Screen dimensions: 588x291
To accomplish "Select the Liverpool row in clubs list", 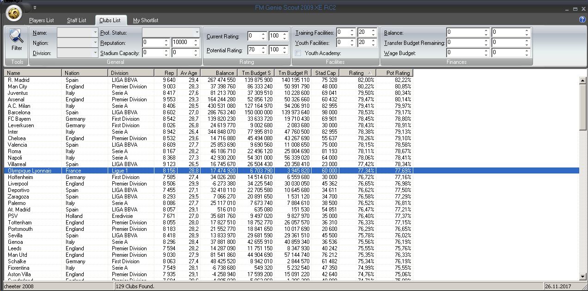I will tap(18, 184).
